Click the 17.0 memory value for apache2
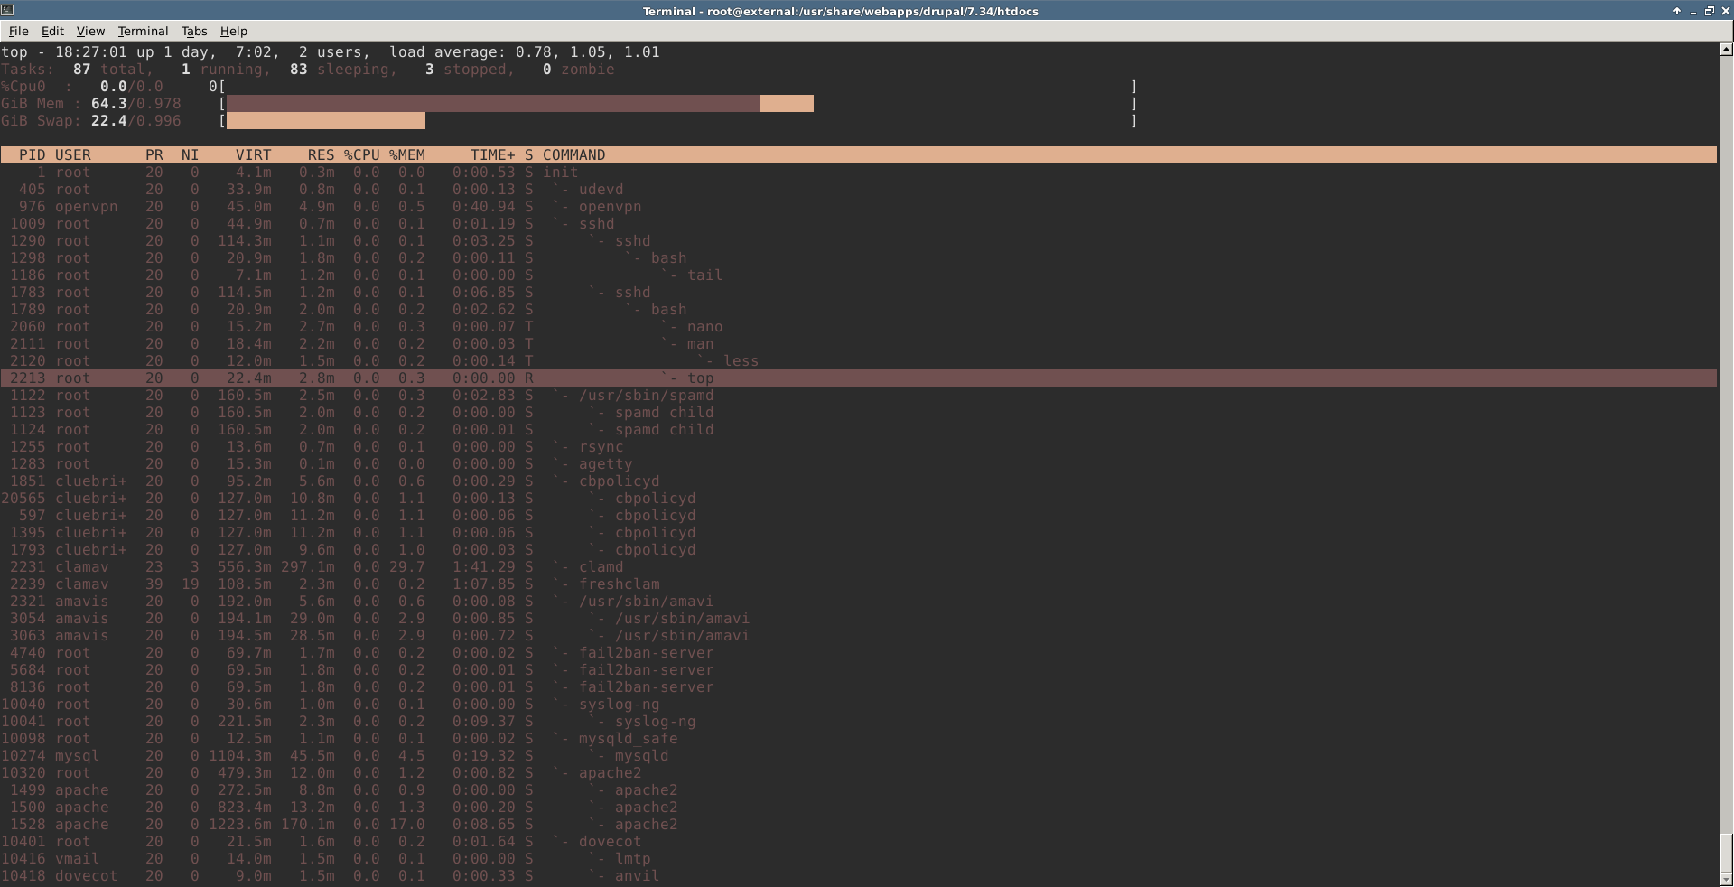 (x=406, y=825)
